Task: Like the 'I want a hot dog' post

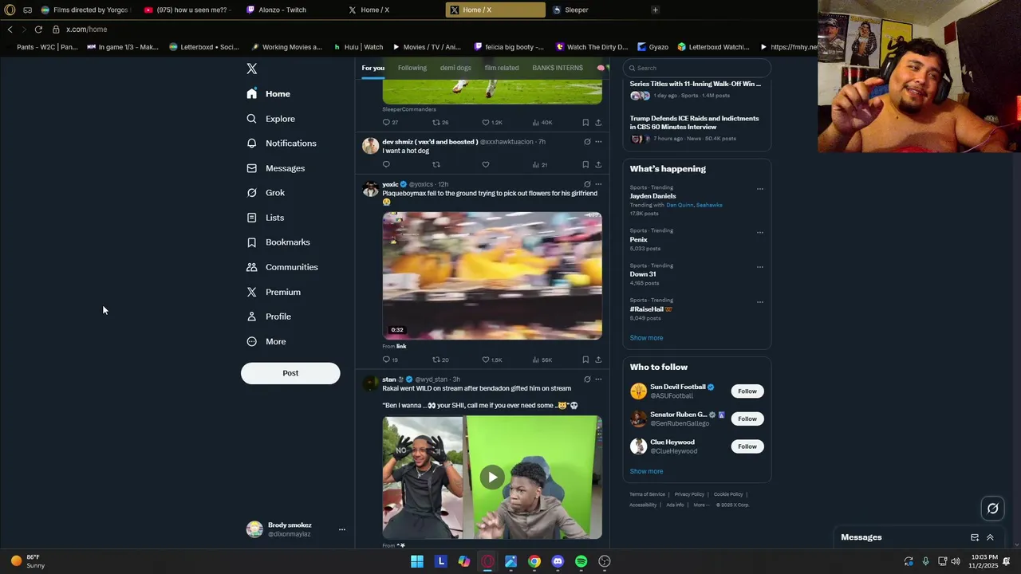Action: coord(485,165)
